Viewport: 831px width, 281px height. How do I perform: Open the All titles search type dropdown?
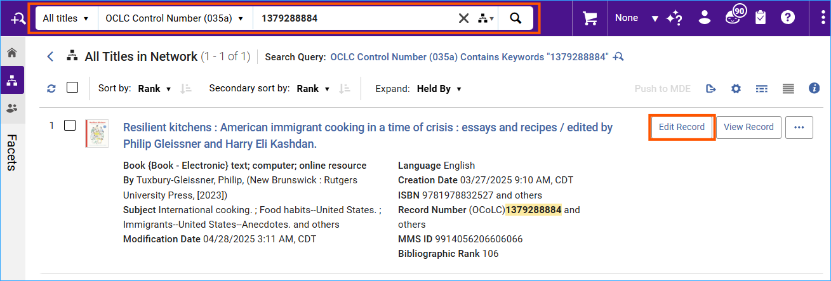pos(65,18)
